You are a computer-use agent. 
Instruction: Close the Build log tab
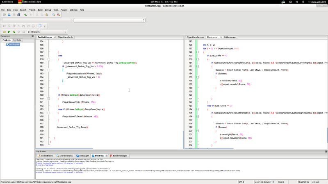pos(106,156)
